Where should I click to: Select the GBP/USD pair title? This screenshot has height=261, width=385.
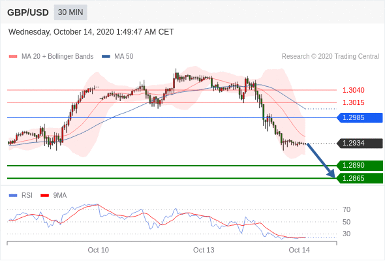(x=28, y=12)
